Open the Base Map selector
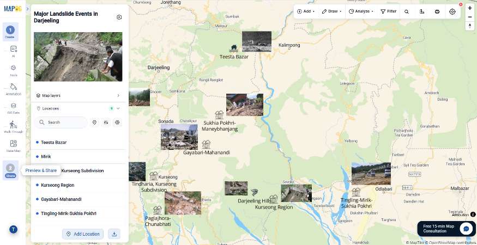Screen dimensions: 477x245 (x=14, y=145)
